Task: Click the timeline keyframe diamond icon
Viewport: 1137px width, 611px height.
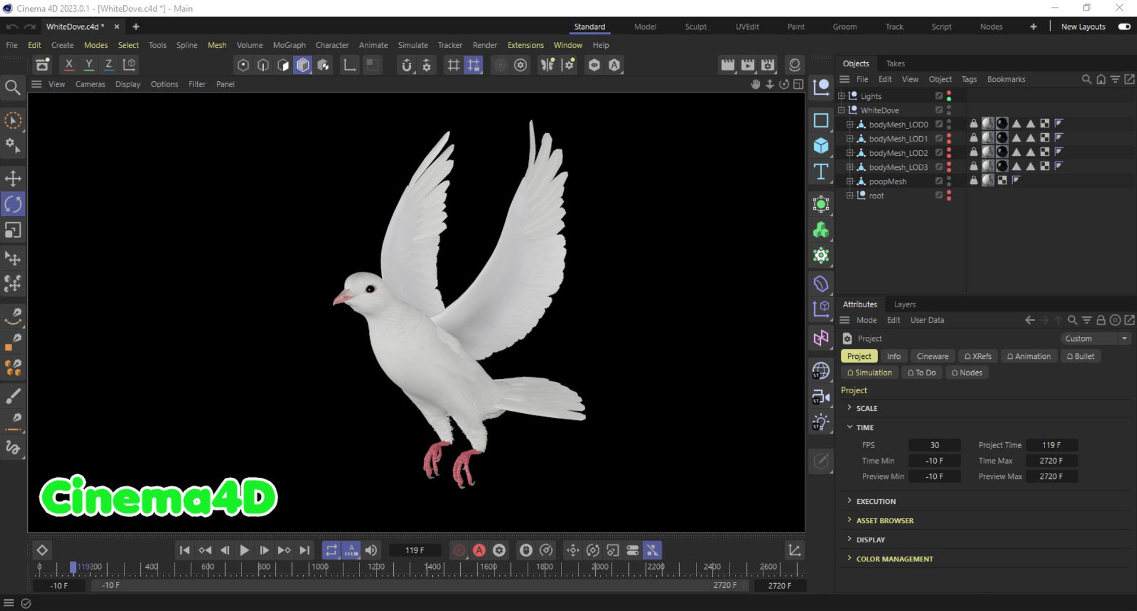Action: (x=42, y=550)
